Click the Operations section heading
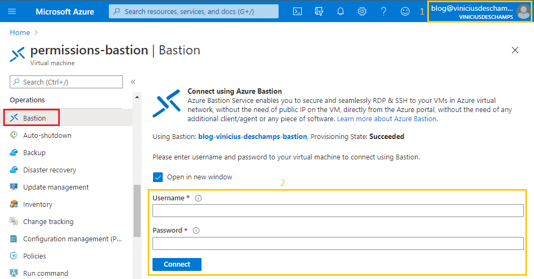534x279 pixels. click(27, 100)
